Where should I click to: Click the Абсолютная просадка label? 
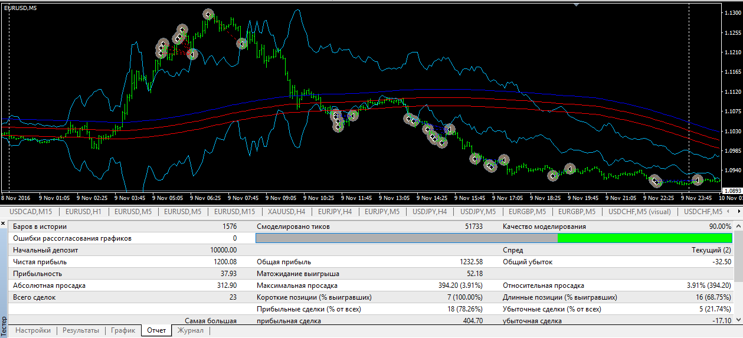coord(49,286)
